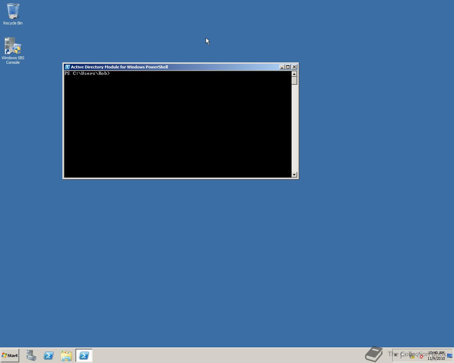Close the Active Directory PowerShell window

coord(294,67)
